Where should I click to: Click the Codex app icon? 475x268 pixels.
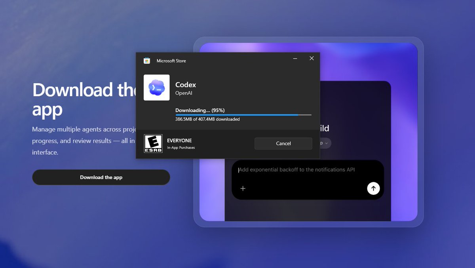(x=156, y=87)
